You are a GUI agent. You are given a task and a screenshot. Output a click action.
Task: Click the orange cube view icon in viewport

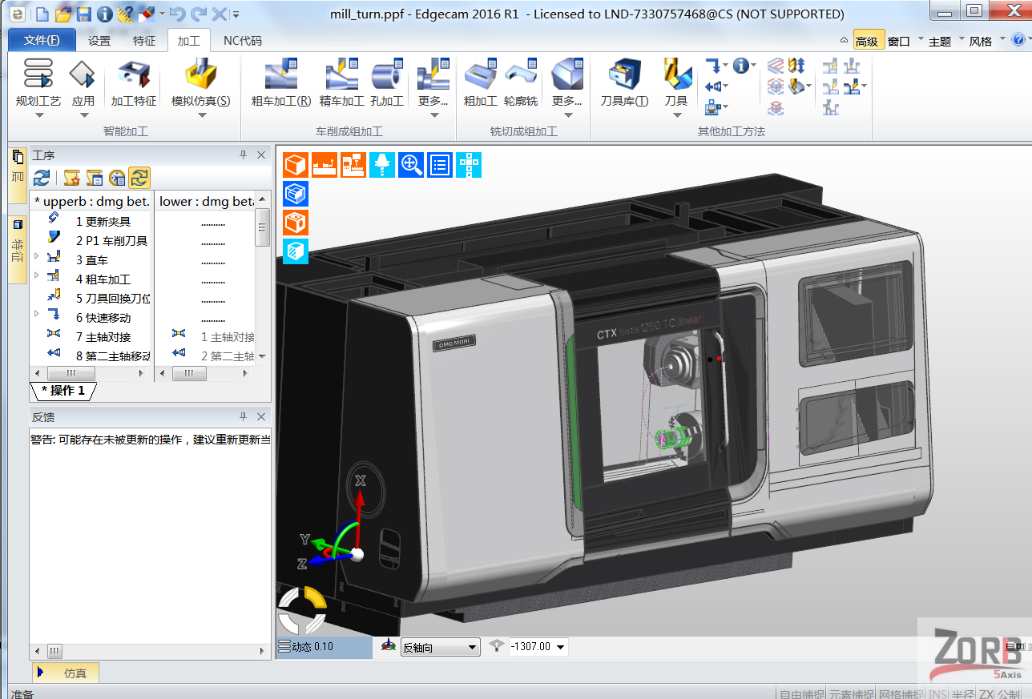coord(296,165)
